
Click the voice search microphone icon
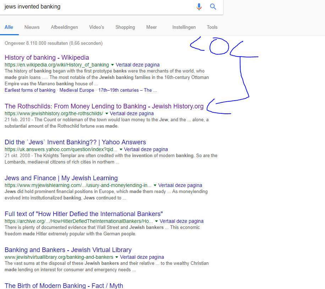(199, 7)
